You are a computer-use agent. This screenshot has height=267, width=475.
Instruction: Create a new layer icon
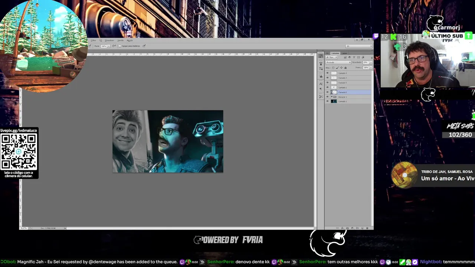(362, 228)
